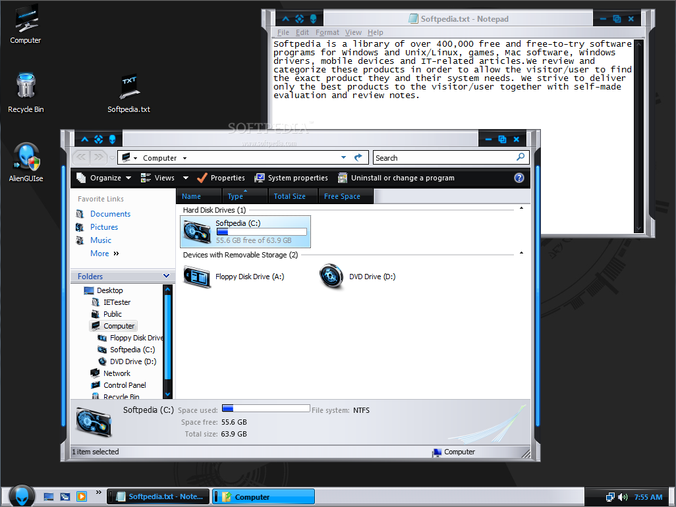Click the Computer taskbar button
This screenshot has width=676, height=507.
[264, 496]
